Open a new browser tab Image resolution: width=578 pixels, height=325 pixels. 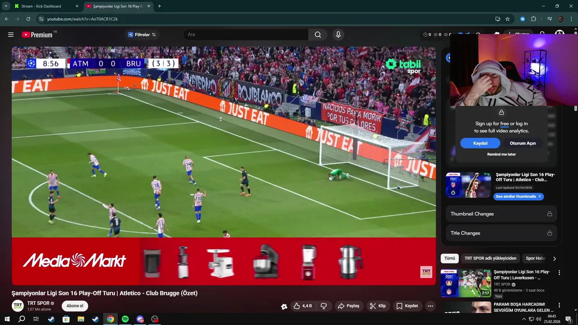click(159, 6)
